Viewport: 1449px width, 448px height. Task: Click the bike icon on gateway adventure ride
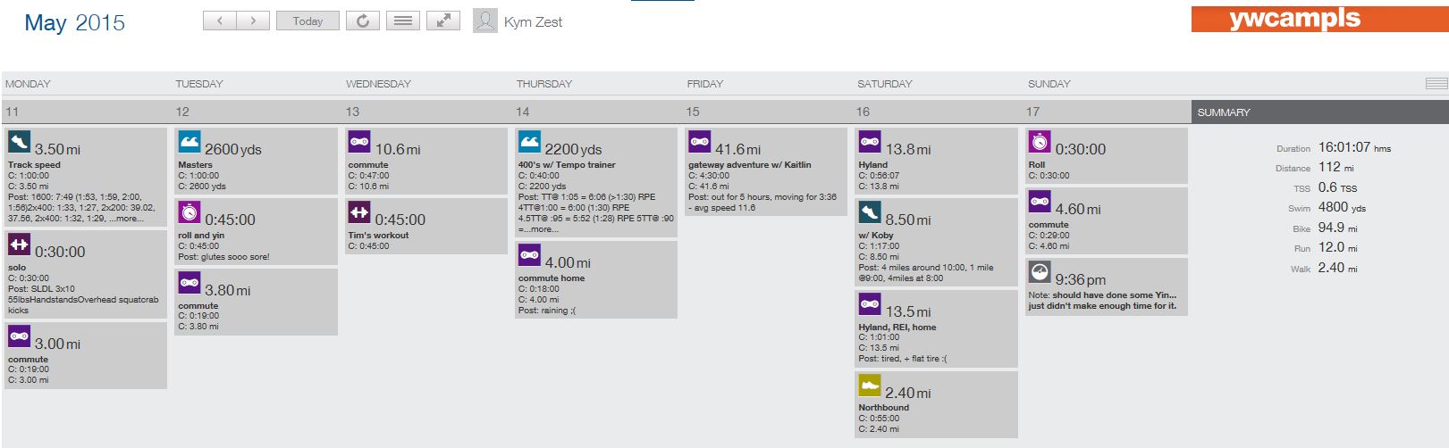point(700,141)
